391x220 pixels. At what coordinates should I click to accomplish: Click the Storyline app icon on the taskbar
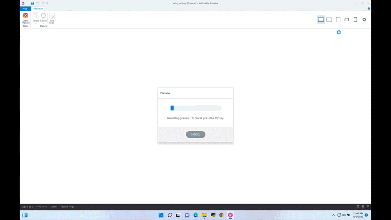[x=230, y=215]
